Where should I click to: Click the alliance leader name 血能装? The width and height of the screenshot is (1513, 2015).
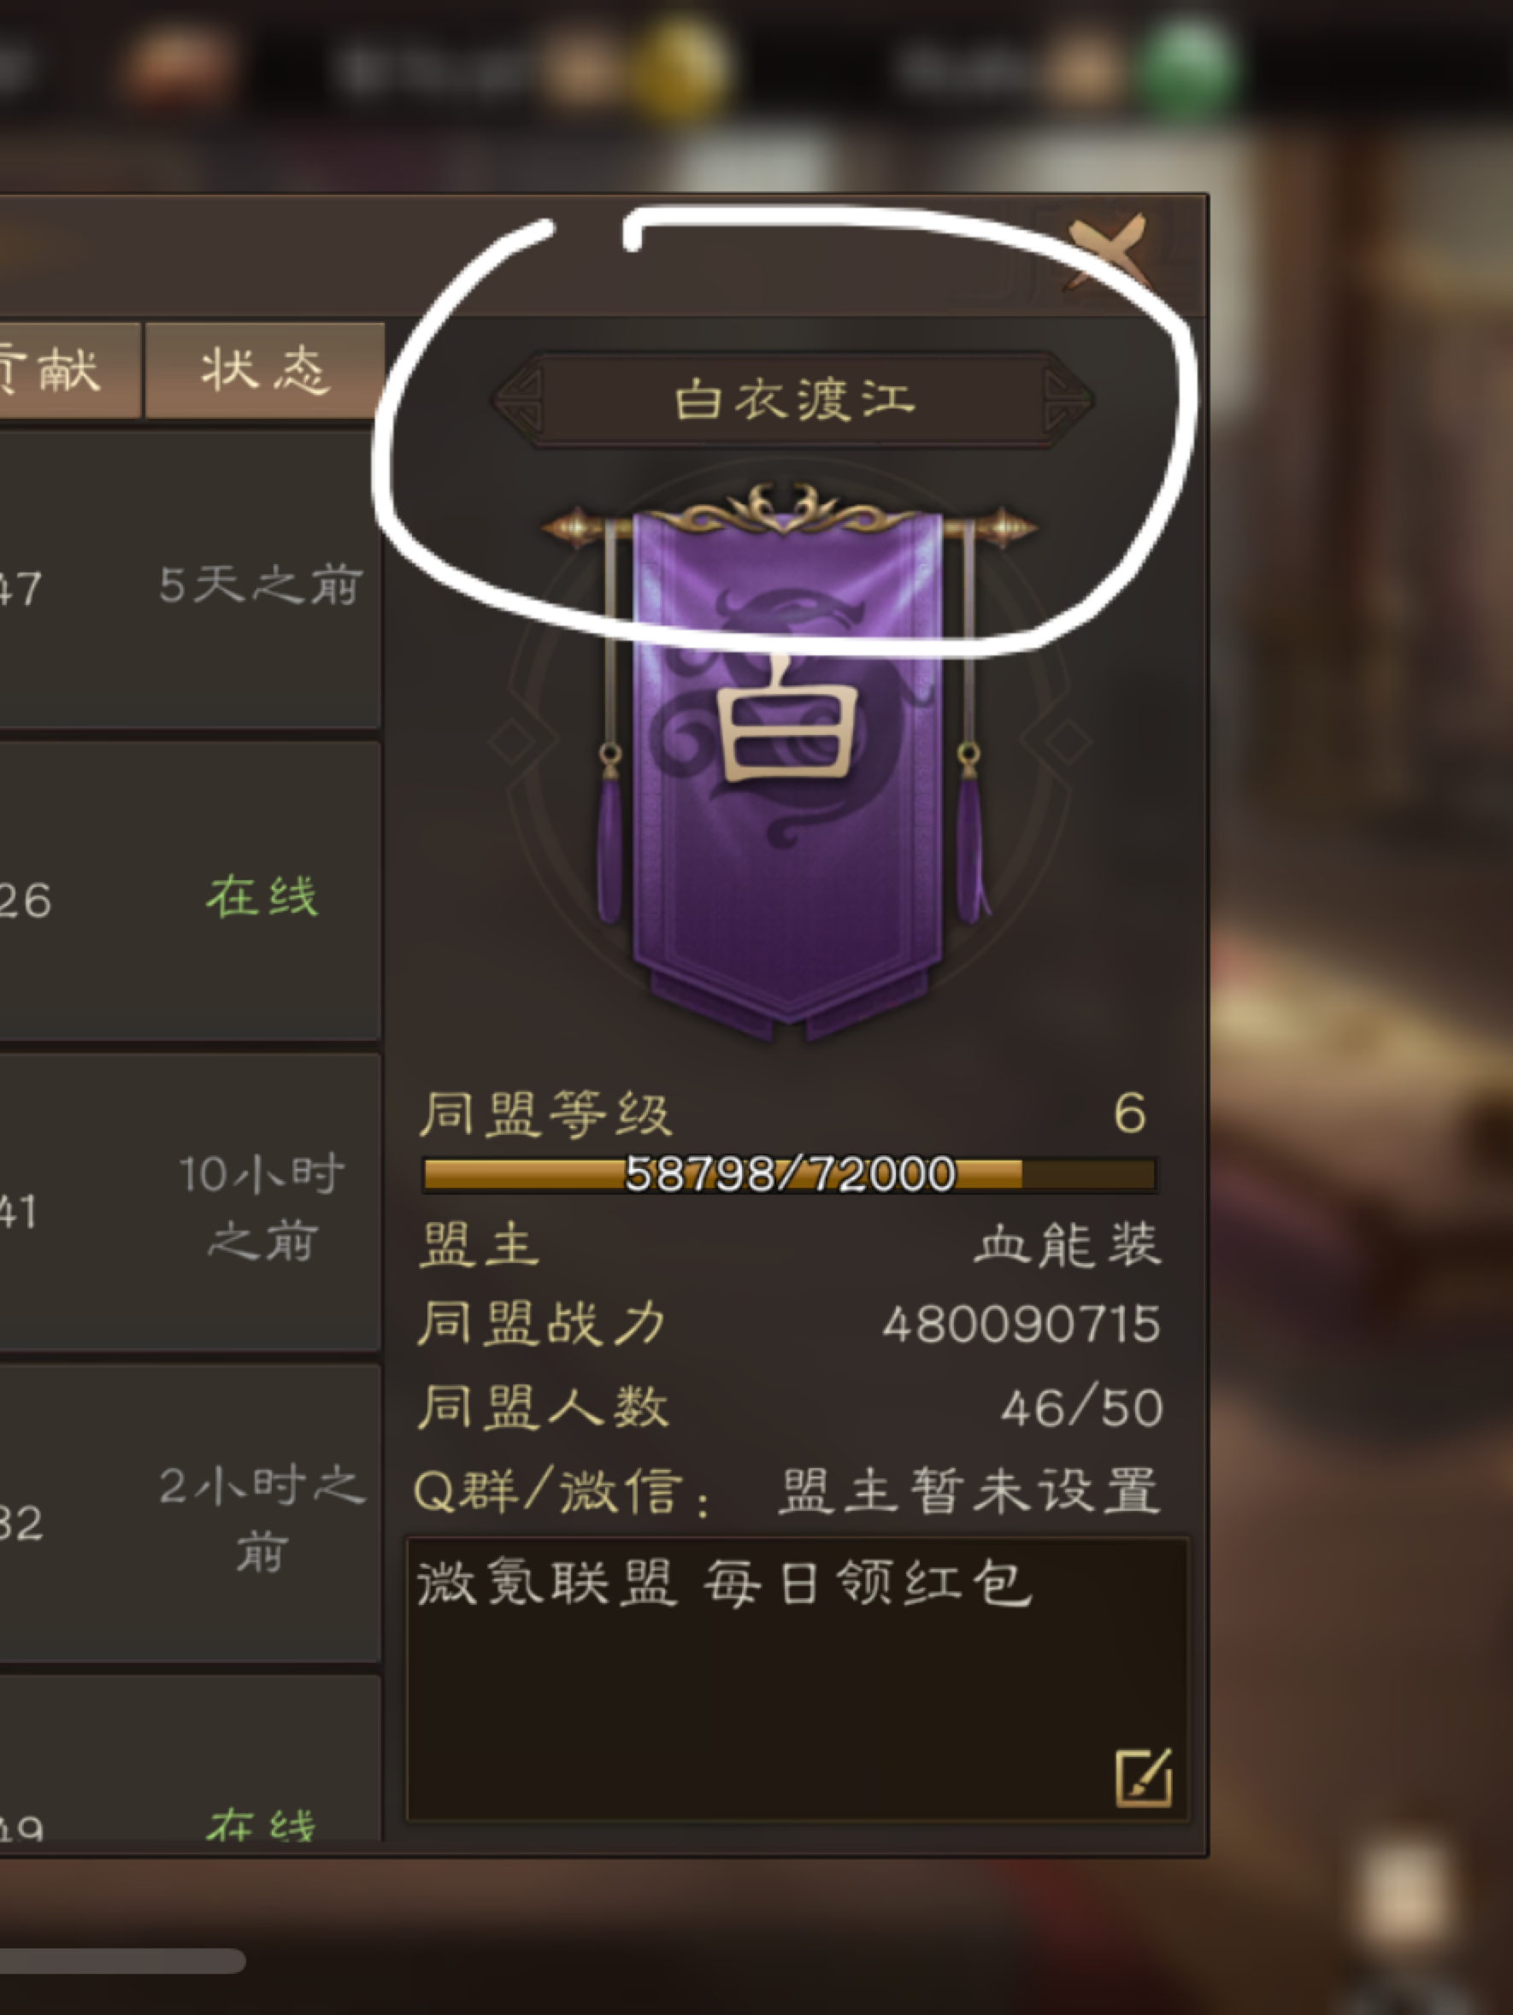[x=1068, y=1244]
